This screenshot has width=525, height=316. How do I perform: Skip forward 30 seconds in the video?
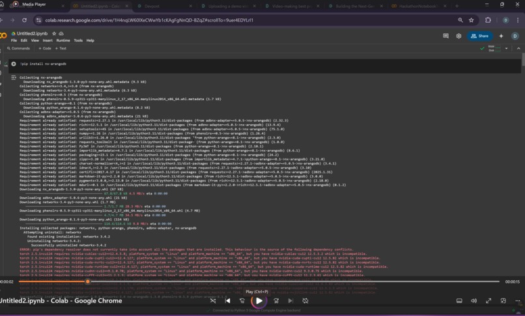(276, 301)
